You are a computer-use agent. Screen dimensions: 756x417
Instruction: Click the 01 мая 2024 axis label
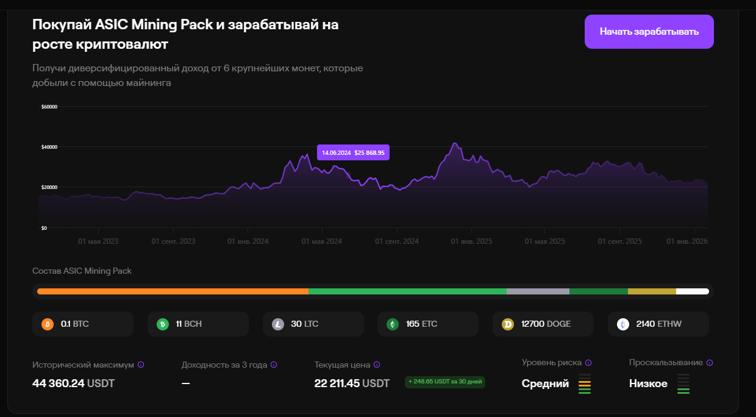pos(322,241)
